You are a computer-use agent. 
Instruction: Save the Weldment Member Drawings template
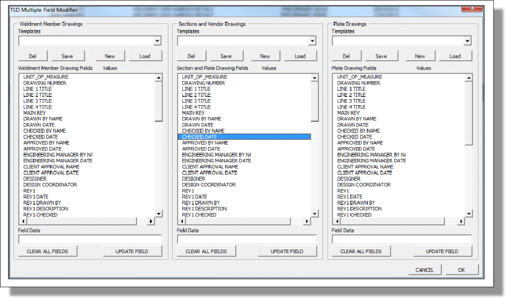pyautogui.click(x=68, y=55)
